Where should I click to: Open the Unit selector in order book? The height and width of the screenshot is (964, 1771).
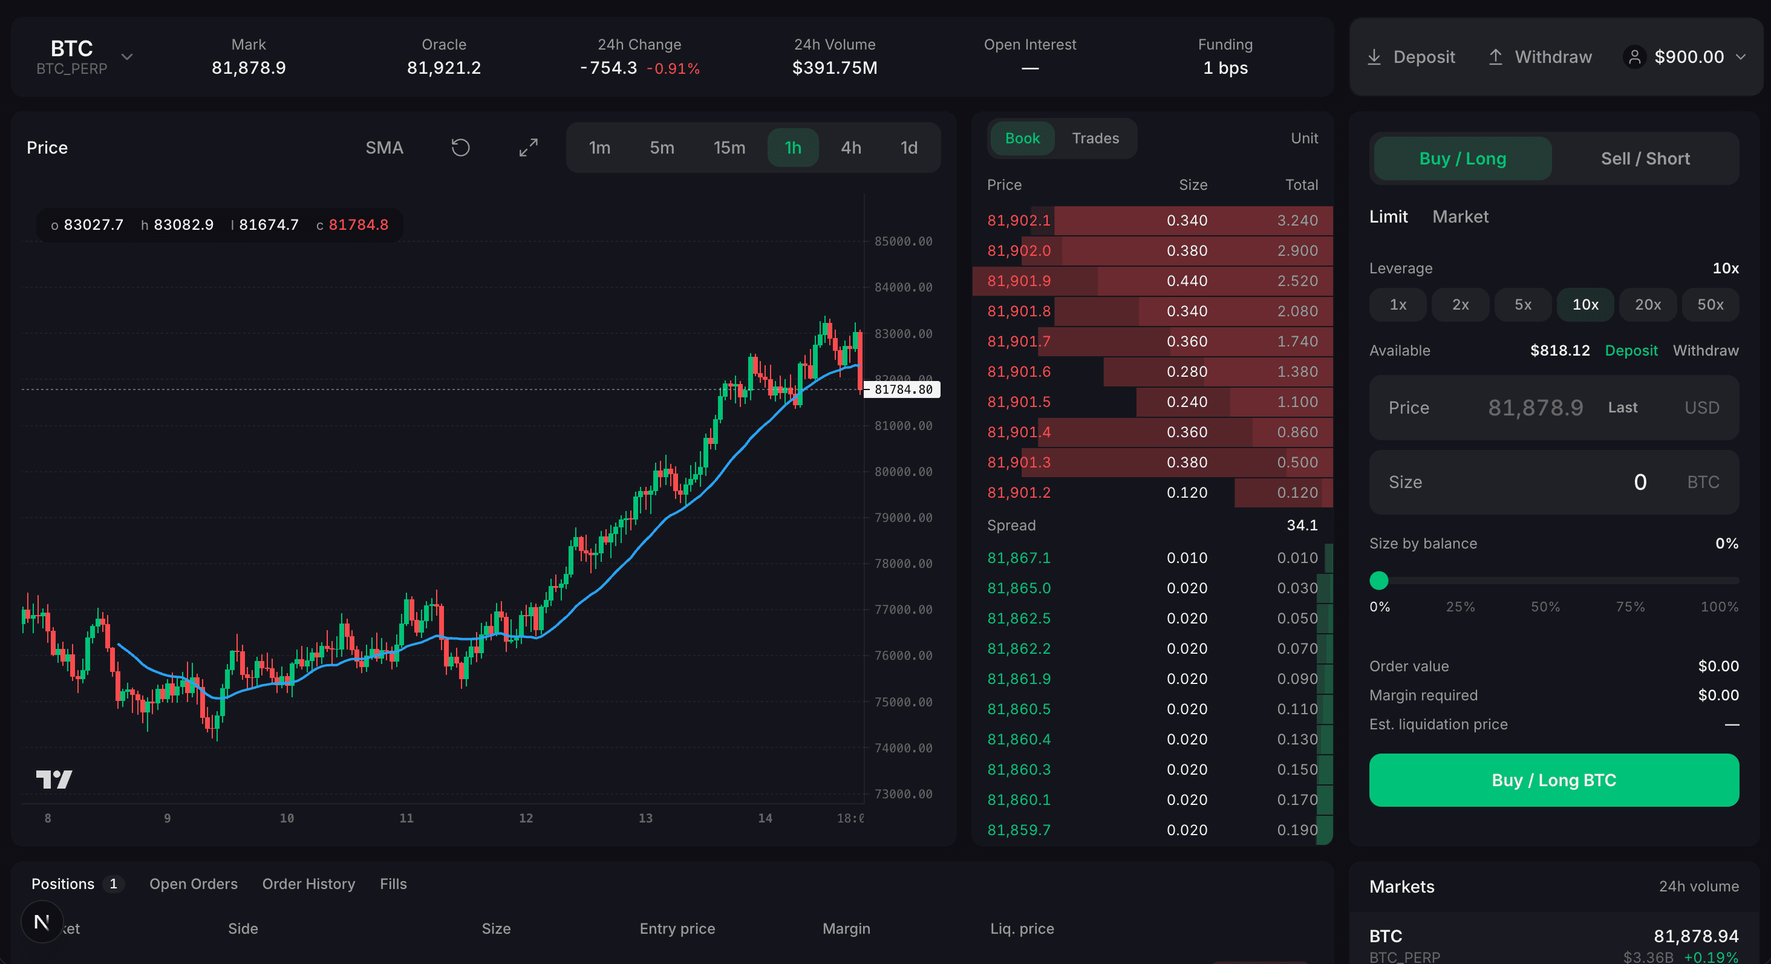(x=1303, y=138)
